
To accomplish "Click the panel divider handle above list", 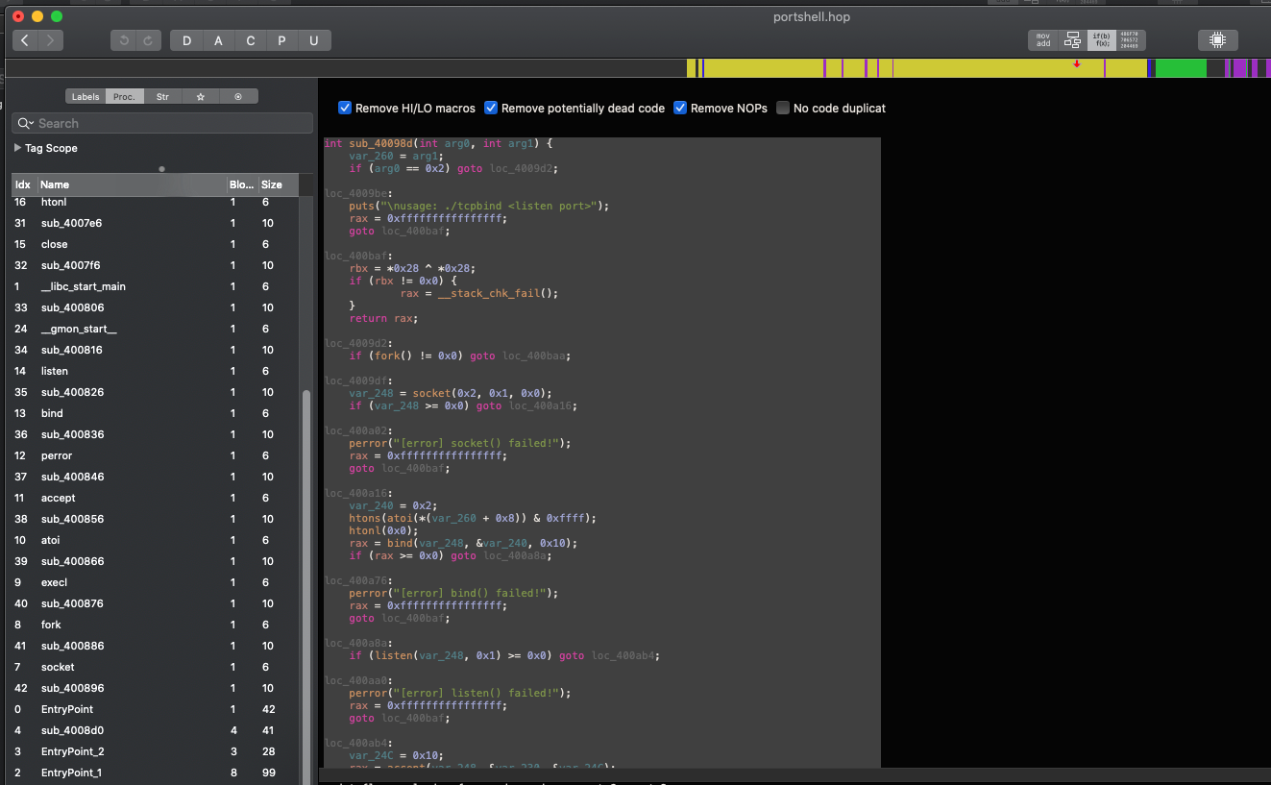I will (161, 168).
